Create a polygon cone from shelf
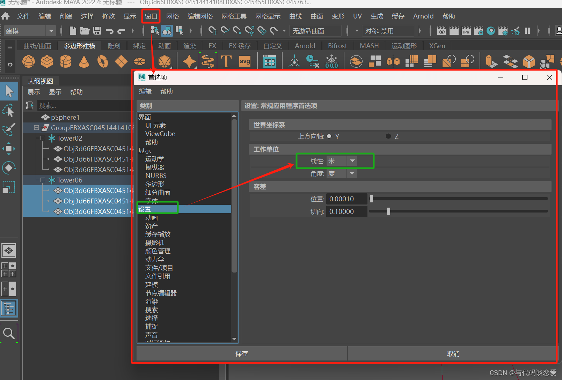This screenshot has width=562, height=380. coord(84,62)
